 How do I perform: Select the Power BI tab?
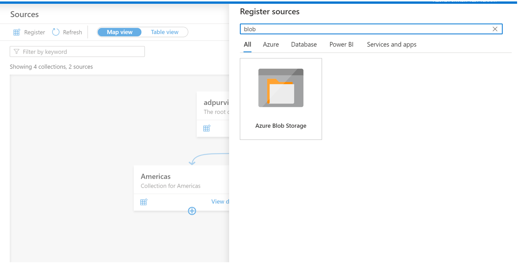341,44
